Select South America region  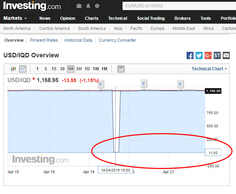coord(92,29)
